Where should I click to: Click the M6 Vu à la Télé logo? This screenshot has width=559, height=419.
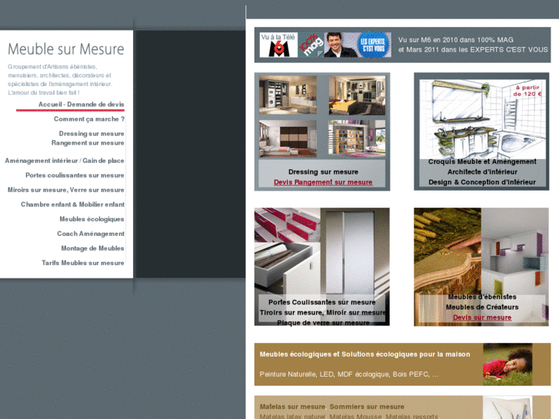coord(278,45)
